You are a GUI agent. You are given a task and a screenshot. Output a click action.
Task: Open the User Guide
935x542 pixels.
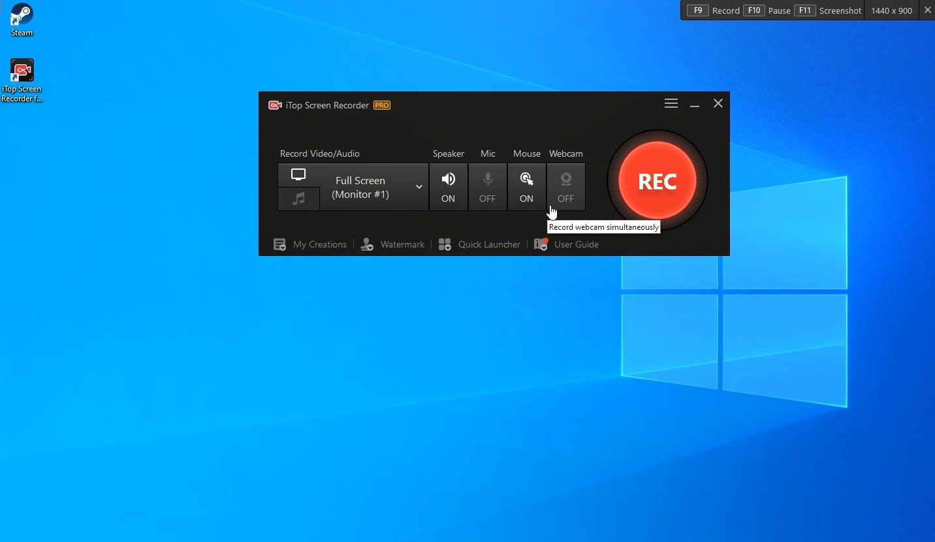(567, 244)
